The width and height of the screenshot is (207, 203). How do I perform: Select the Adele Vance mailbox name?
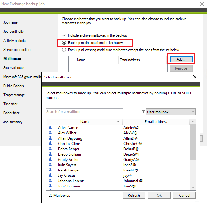68,128
